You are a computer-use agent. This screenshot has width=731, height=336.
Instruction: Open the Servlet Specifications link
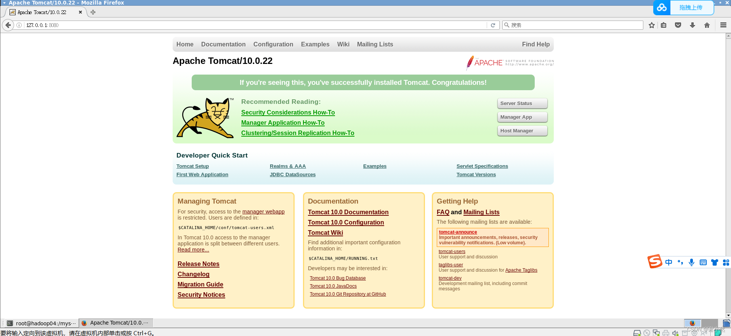[x=482, y=166]
